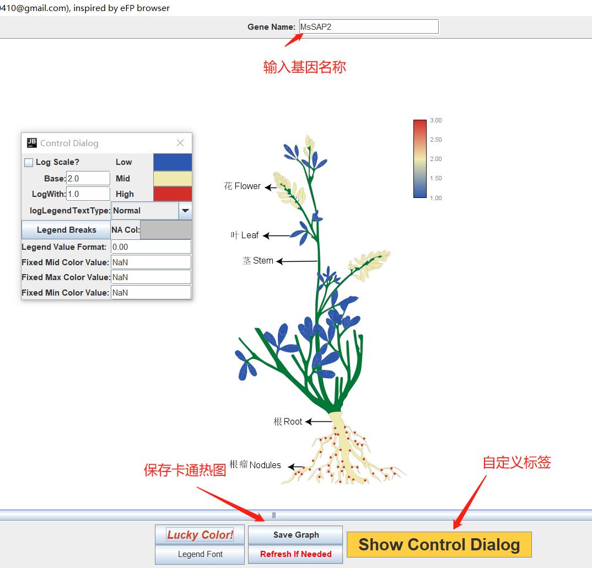Open Legend Font settings
The image size is (592, 568).
pyautogui.click(x=200, y=554)
